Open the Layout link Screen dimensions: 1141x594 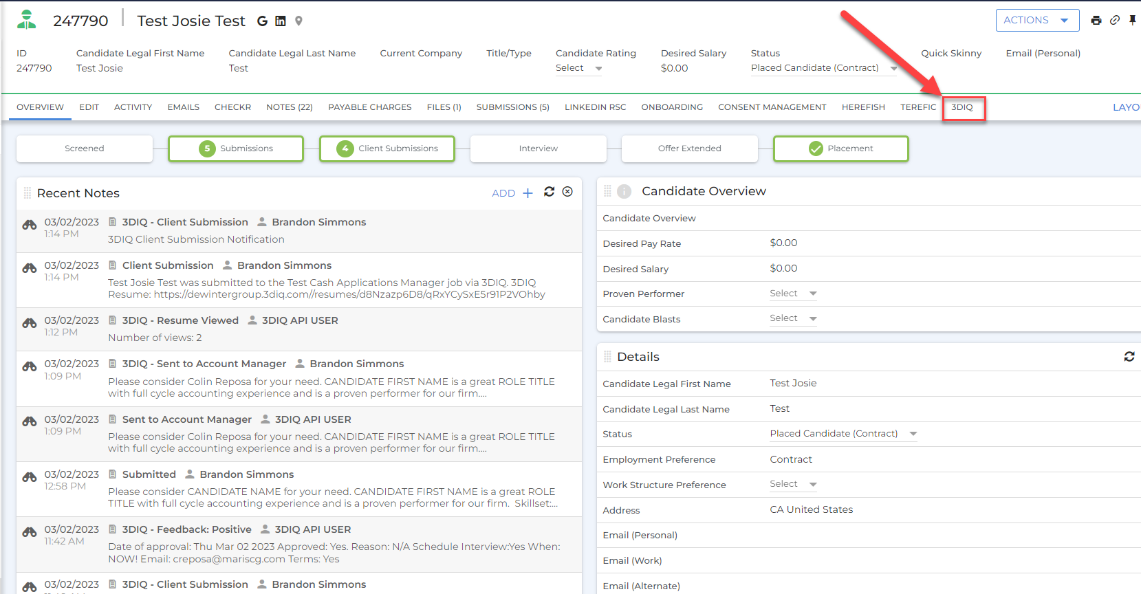click(1127, 107)
